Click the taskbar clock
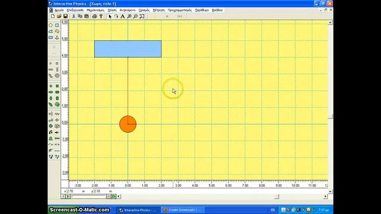 pyautogui.click(x=323, y=210)
